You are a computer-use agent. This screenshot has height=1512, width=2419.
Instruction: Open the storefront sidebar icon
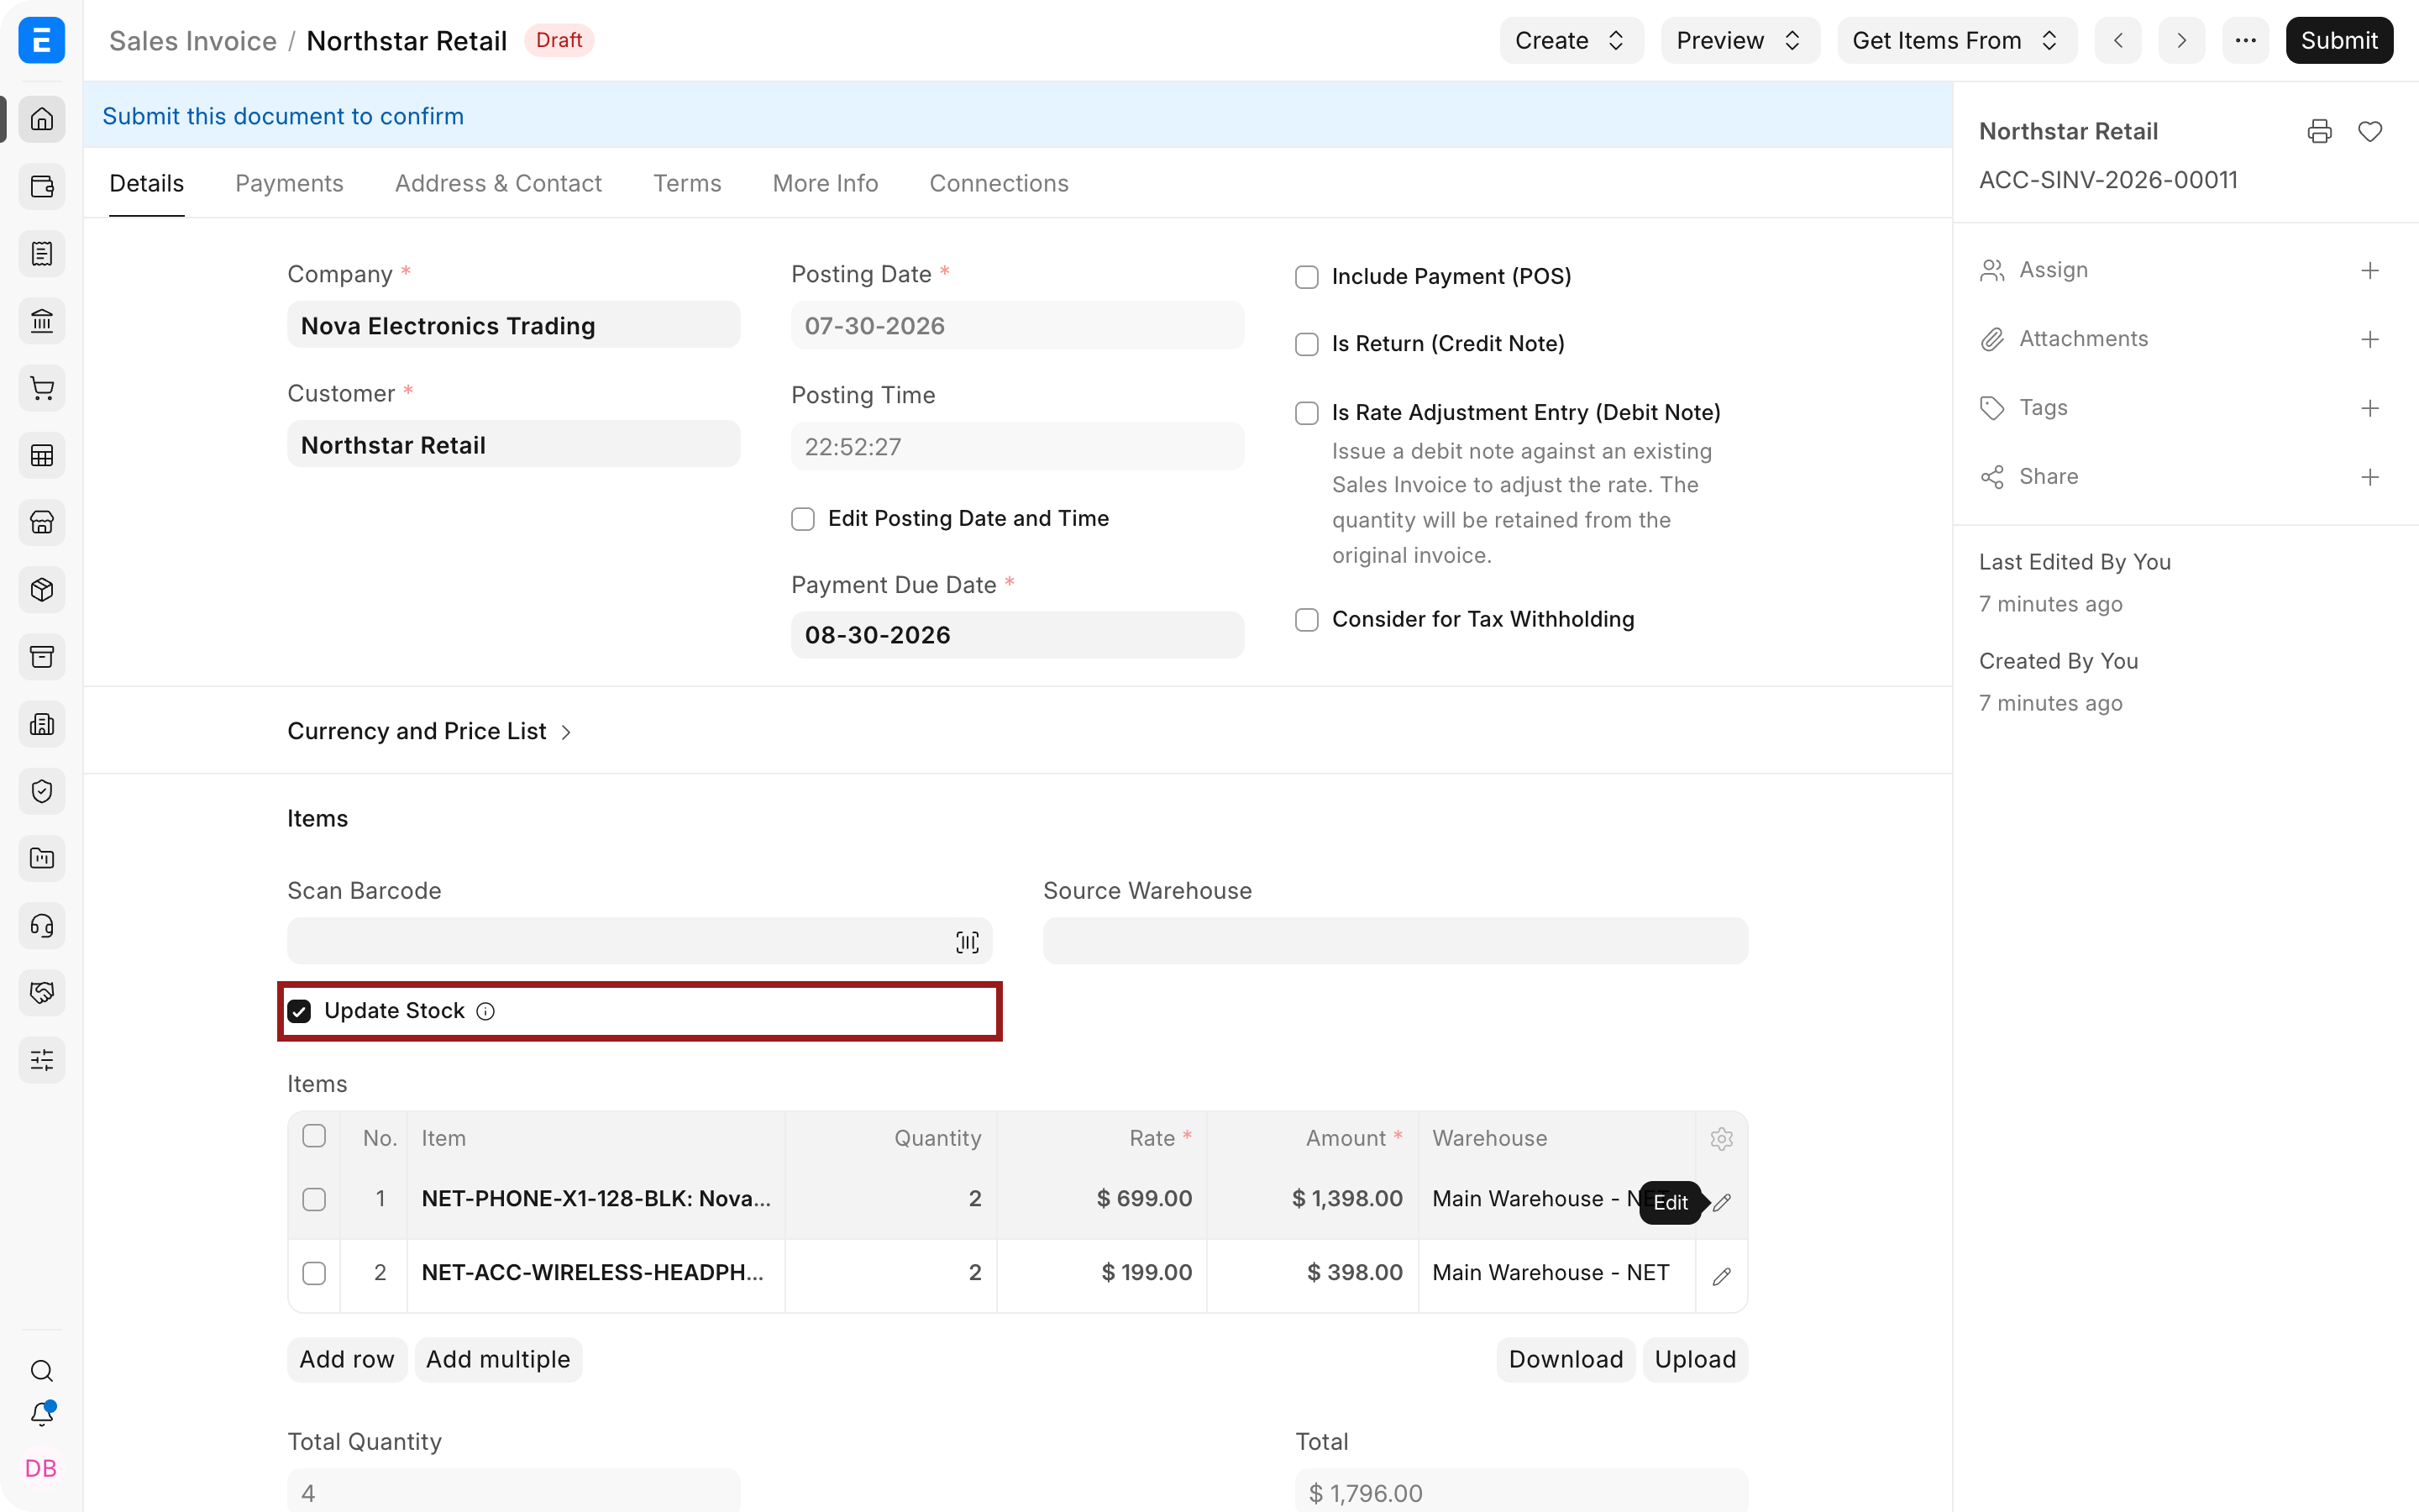(42, 522)
